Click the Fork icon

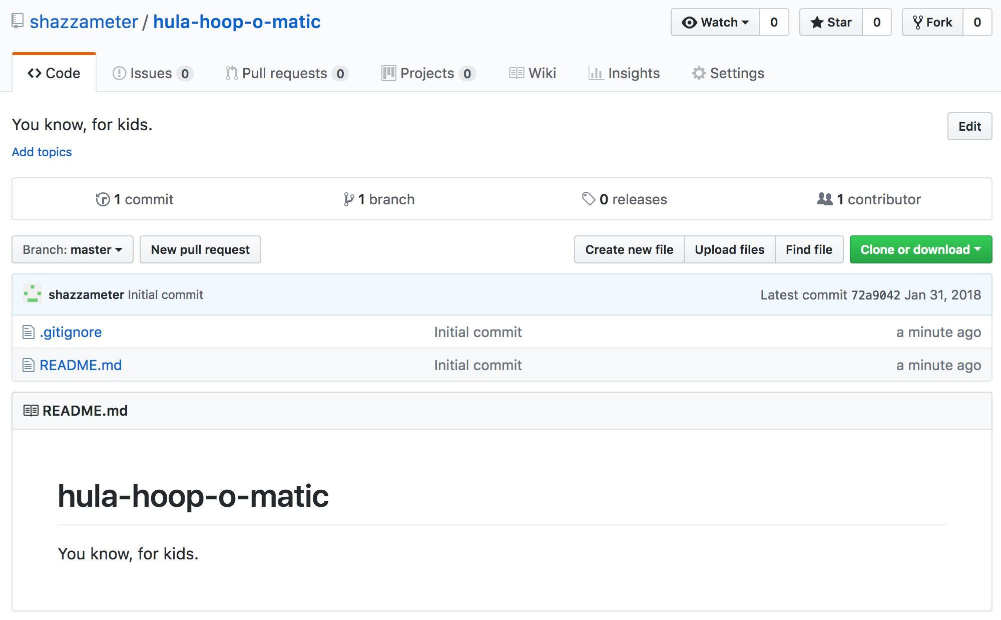920,22
